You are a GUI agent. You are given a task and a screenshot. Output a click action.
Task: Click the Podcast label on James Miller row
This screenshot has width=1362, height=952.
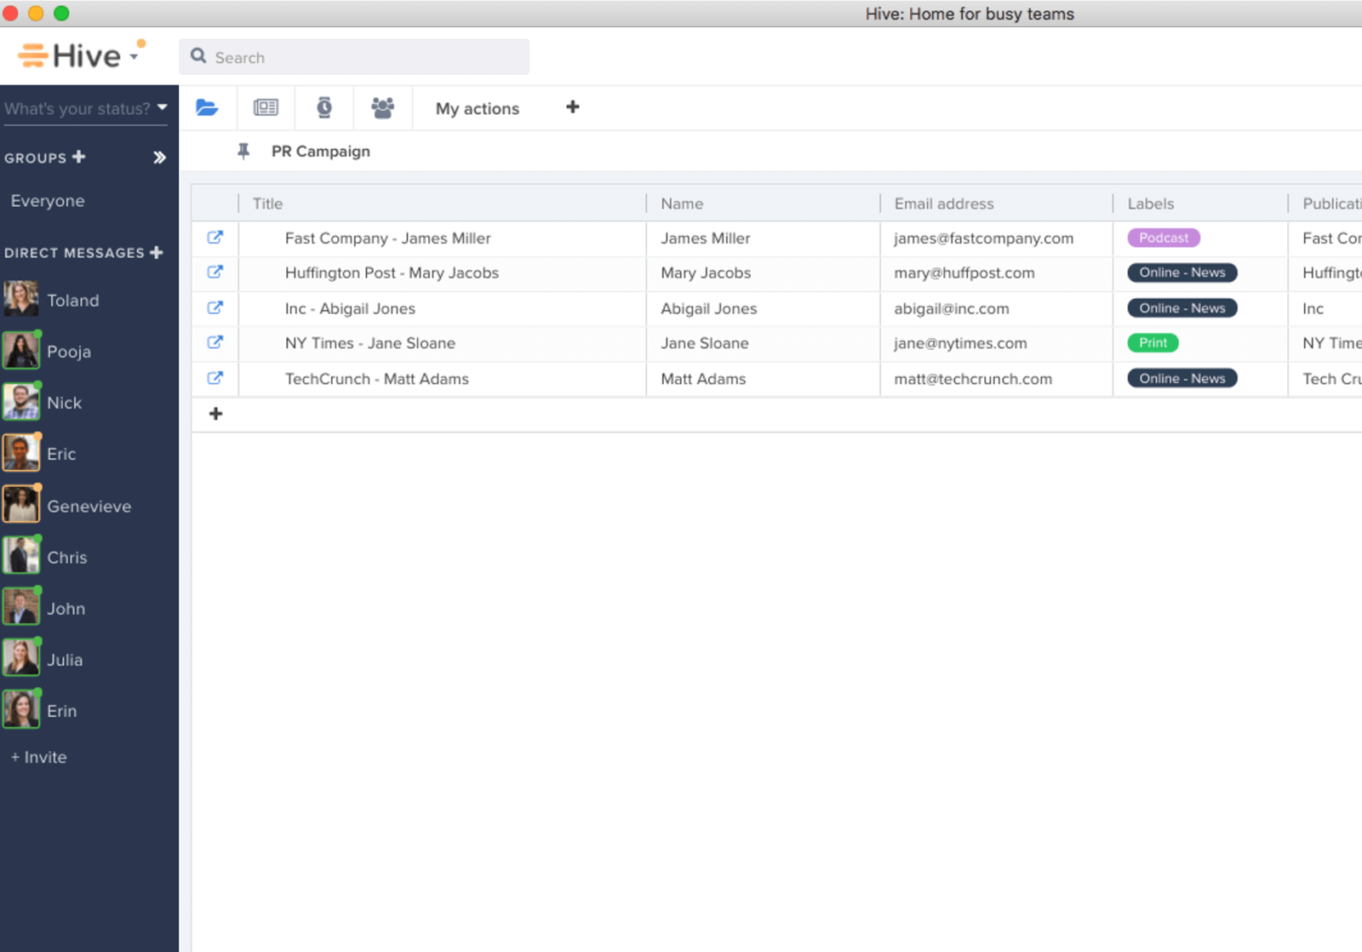coord(1164,238)
